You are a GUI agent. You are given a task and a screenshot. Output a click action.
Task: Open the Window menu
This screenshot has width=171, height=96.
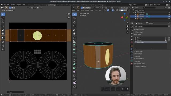19,5
